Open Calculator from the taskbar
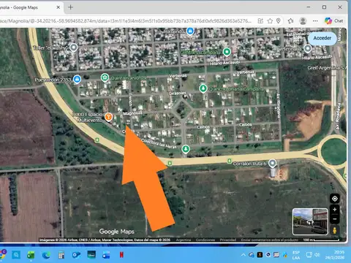The width and height of the screenshot is (351, 263). coord(61,255)
